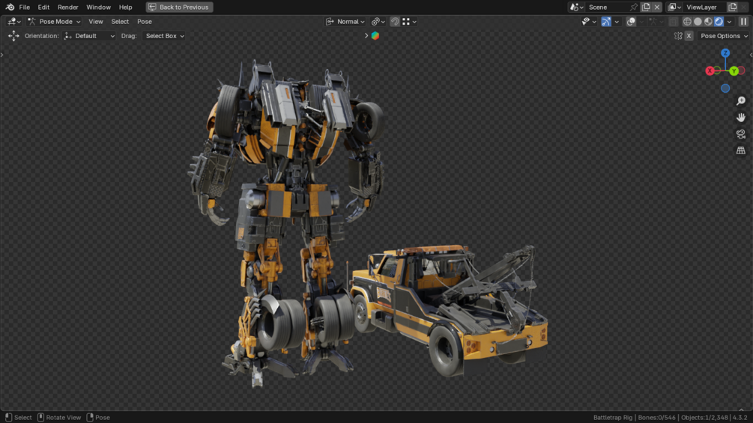Click the Back to Previous button
The image size is (753, 423).
click(x=179, y=7)
